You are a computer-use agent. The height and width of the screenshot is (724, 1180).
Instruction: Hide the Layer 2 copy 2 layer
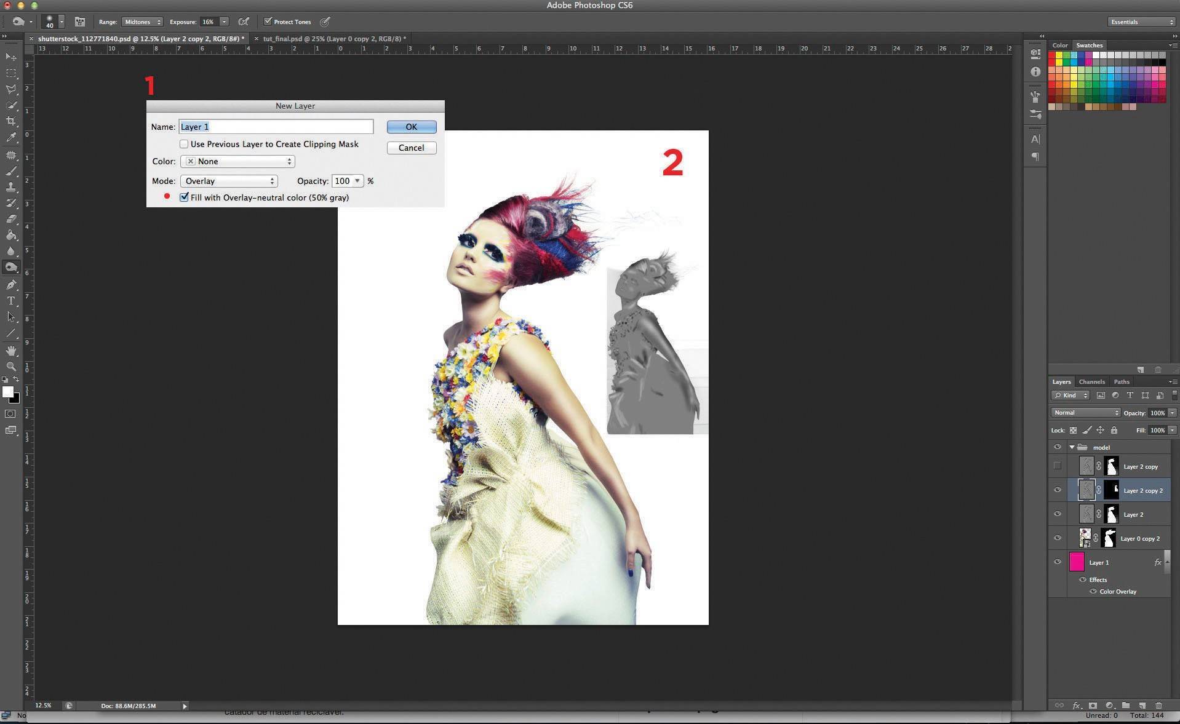click(x=1058, y=490)
